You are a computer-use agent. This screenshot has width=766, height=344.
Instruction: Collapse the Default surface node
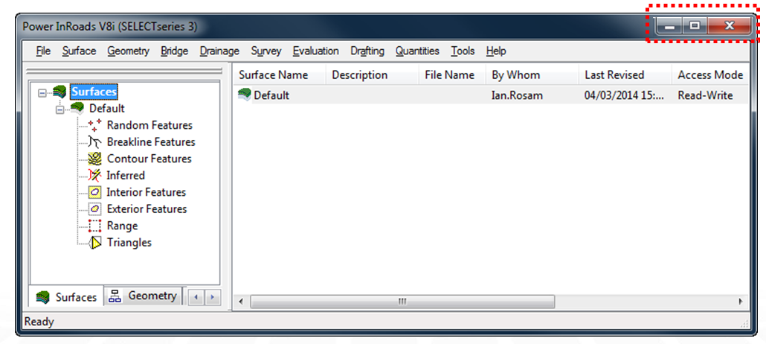tap(60, 109)
